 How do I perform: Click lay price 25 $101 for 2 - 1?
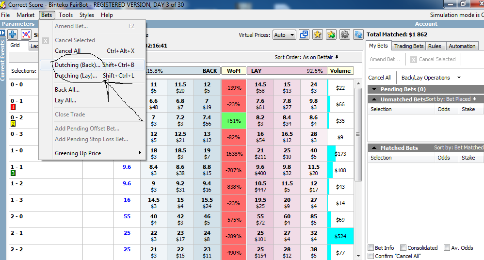click(x=260, y=236)
